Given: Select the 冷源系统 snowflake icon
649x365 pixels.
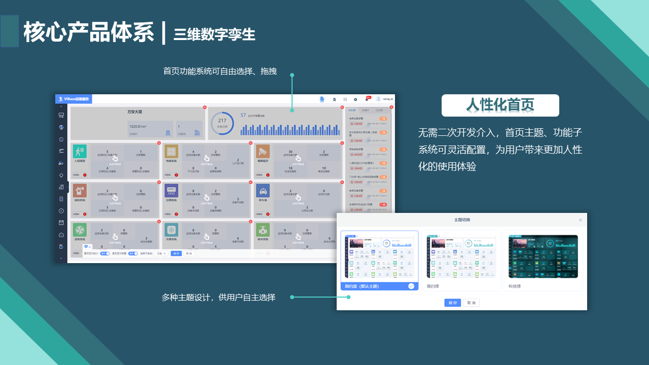Looking at the screenshot, I should coord(171,230).
